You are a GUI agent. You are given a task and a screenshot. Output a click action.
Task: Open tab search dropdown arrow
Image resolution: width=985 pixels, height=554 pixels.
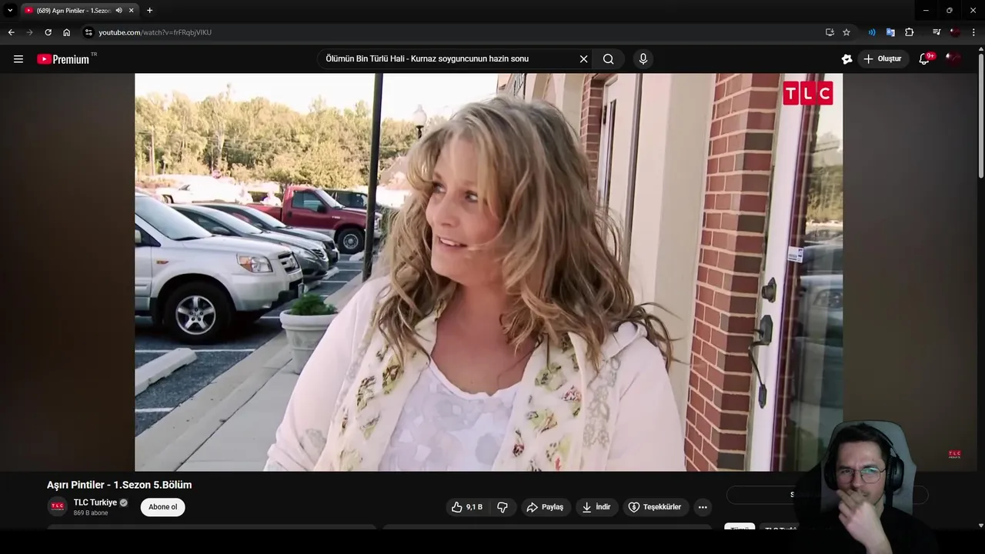[10, 10]
